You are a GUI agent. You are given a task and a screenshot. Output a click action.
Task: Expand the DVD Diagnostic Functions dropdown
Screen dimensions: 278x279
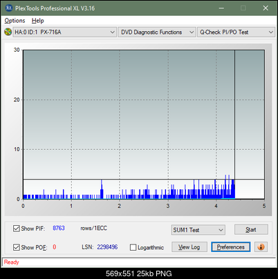pyautogui.click(x=157, y=32)
